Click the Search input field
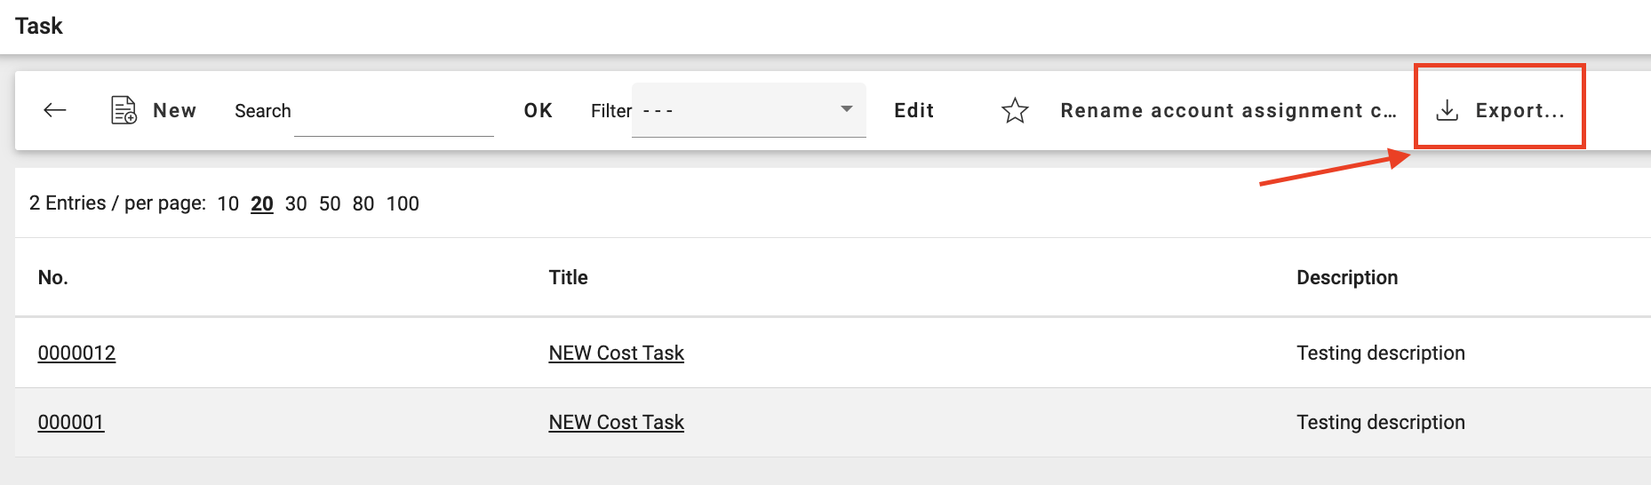This screenshot has width=1651, height=485. 393,112
